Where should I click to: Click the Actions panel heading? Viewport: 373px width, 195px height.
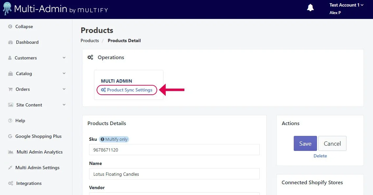click(290, 123)
